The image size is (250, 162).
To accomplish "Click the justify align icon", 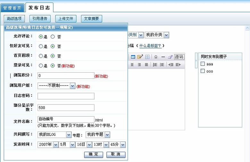I will tap(146, 65).
